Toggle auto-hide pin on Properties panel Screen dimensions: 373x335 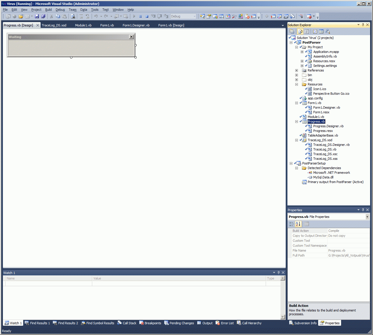pos(363,210)
